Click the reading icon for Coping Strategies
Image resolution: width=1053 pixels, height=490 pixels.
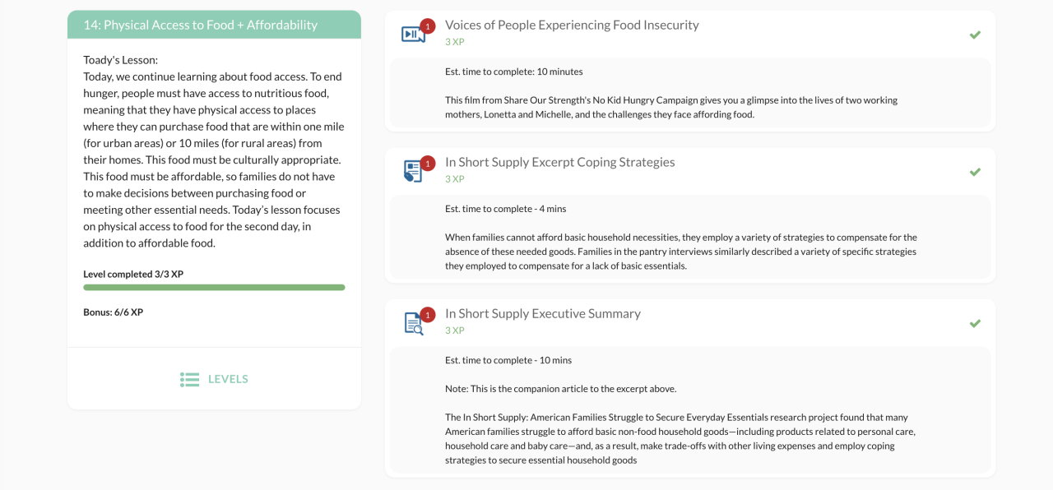click(x=412, y=171)
